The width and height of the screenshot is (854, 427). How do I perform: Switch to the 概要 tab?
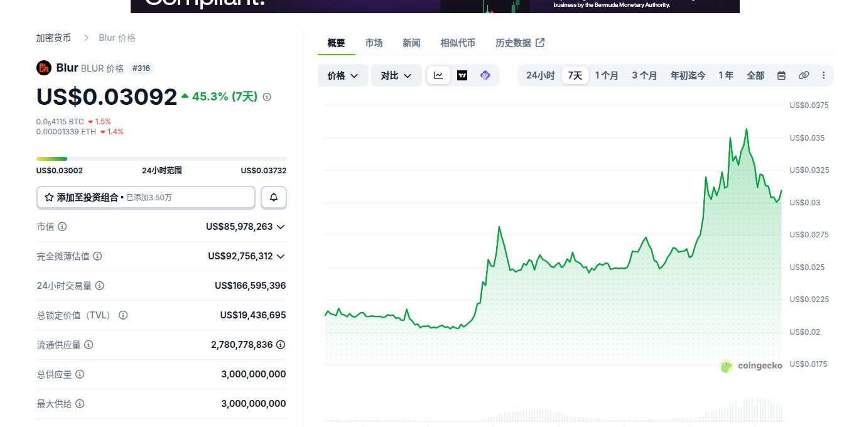pyautogui.click(x=337, y=43)
